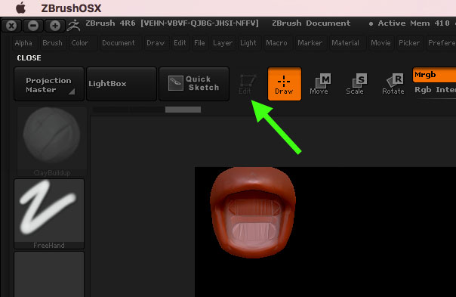Click the Active Mem status text
The image size is (456, 297).
414,23
